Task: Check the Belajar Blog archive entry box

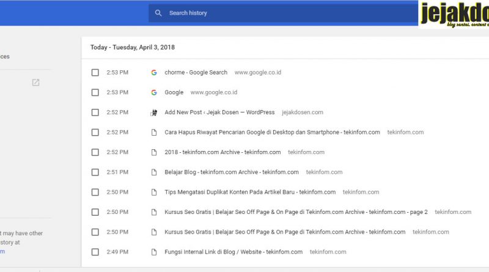Action: pos(95,172)
